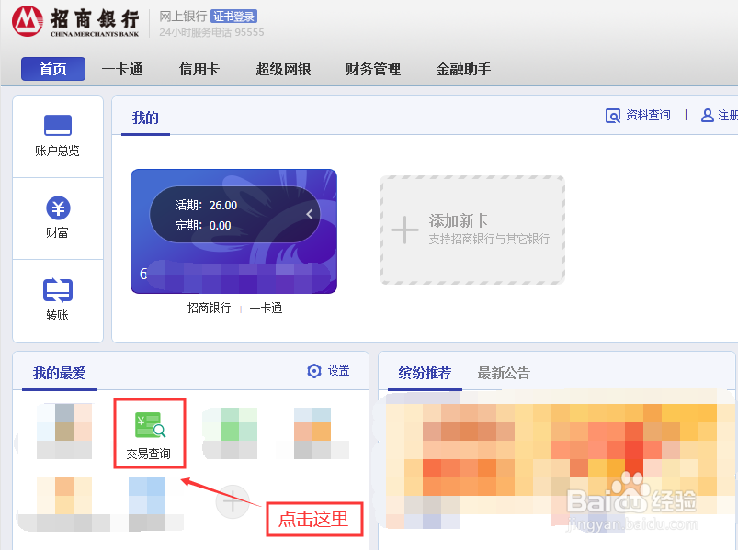This screenshot has width=738, height=550.
Task: Switch to the 缤纷推荐 tab
Action: [425, 374]
